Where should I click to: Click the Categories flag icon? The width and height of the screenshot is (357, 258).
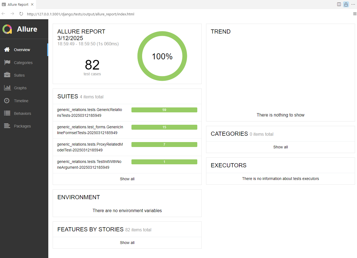click(7, 62)
